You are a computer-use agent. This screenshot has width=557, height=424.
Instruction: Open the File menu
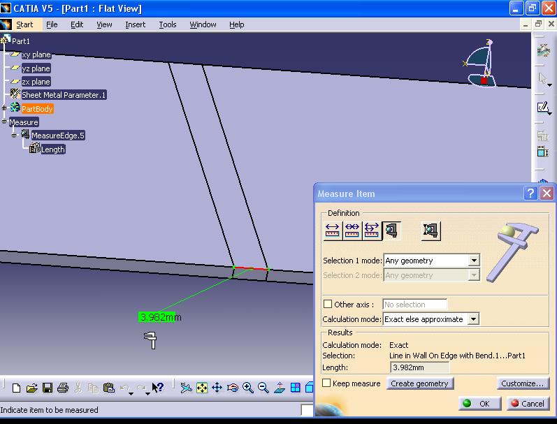52,24
